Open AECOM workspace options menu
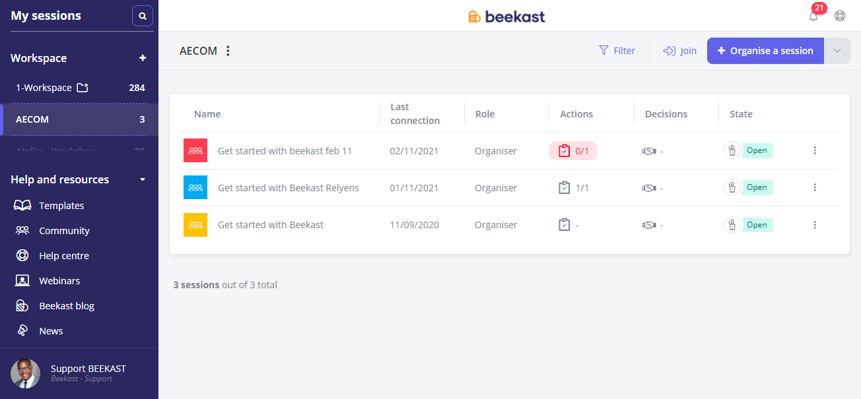This screenshot has height=399, width=861. click(x=228, y=51)
